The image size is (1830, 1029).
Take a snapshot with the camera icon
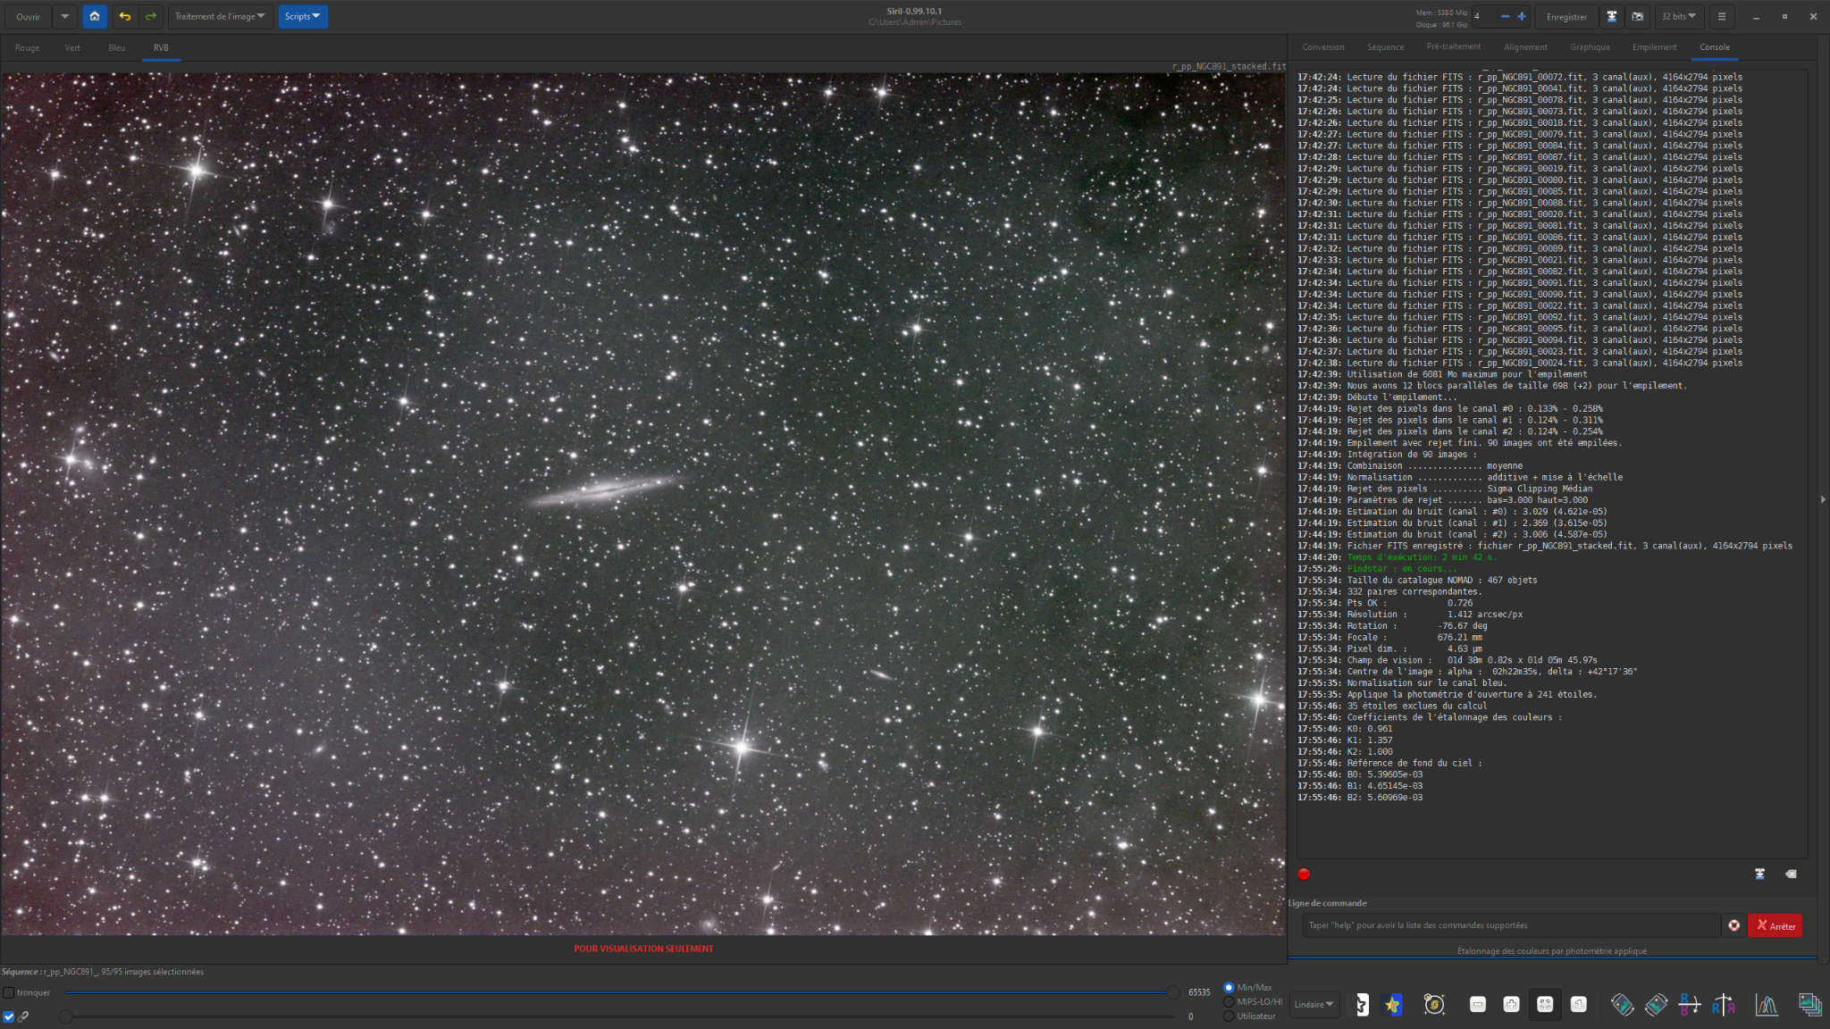1637,16
